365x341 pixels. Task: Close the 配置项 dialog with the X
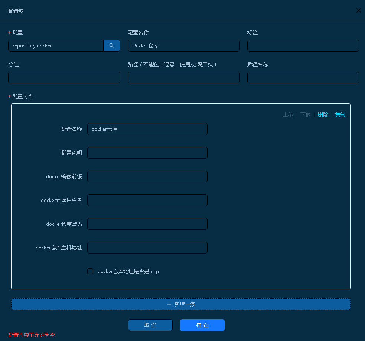(358, 10)
